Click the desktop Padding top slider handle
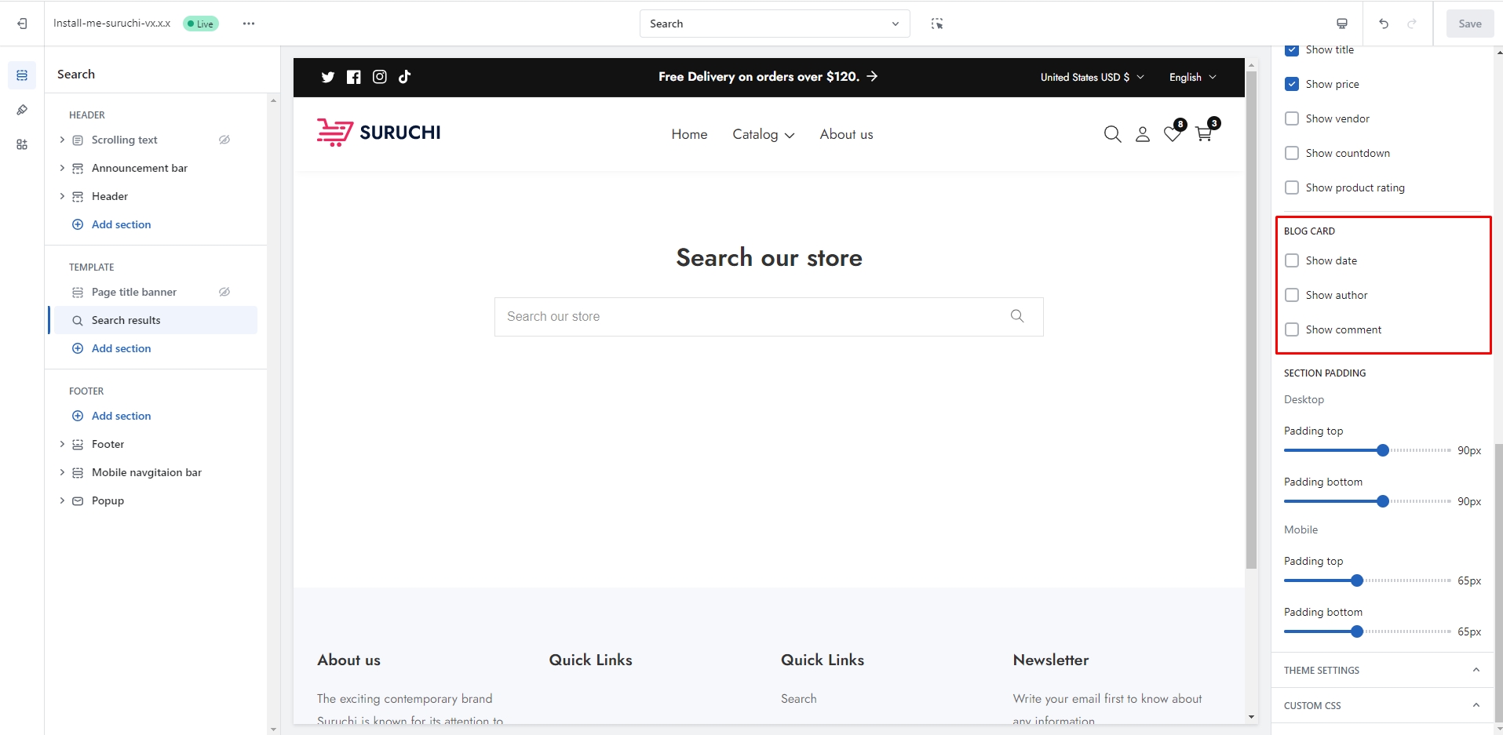The width and height of the screenshot is (1503, 735). pyautogui.click(x=1383, y=450)
